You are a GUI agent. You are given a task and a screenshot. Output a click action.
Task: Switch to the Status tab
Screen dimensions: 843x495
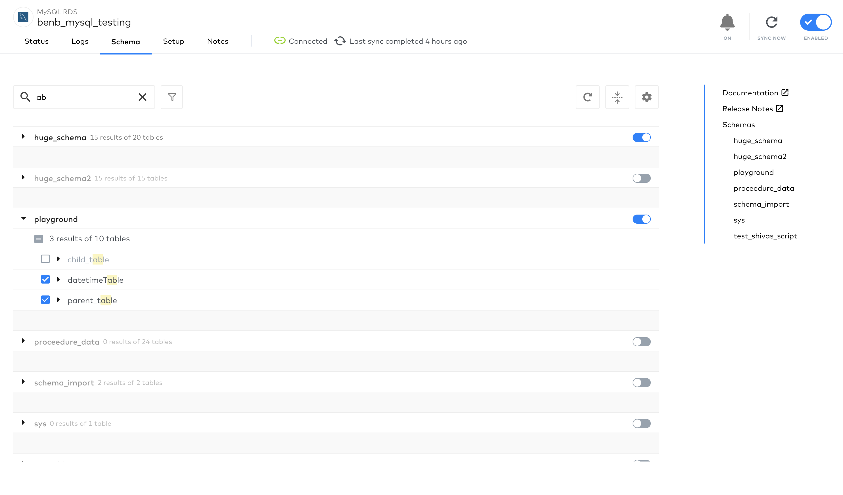35,41
